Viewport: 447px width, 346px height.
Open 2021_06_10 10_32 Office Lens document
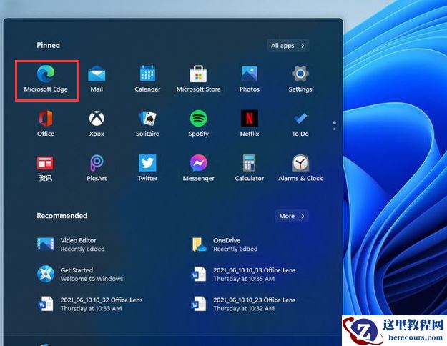90,304
